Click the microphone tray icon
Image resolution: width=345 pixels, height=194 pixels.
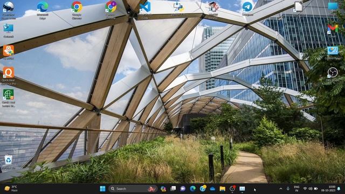coord(288,189)
